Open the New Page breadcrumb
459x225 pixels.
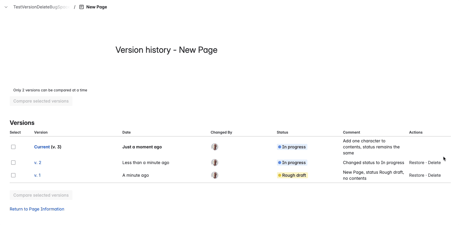click(x=97, y=7)
